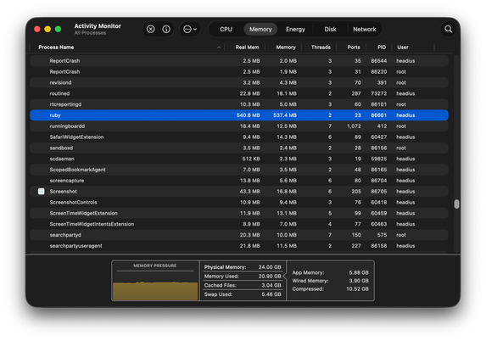The height and width of the screenshot is (341, 486).
Task: Sort by the Real Mem column
Action: pos(247,48)
